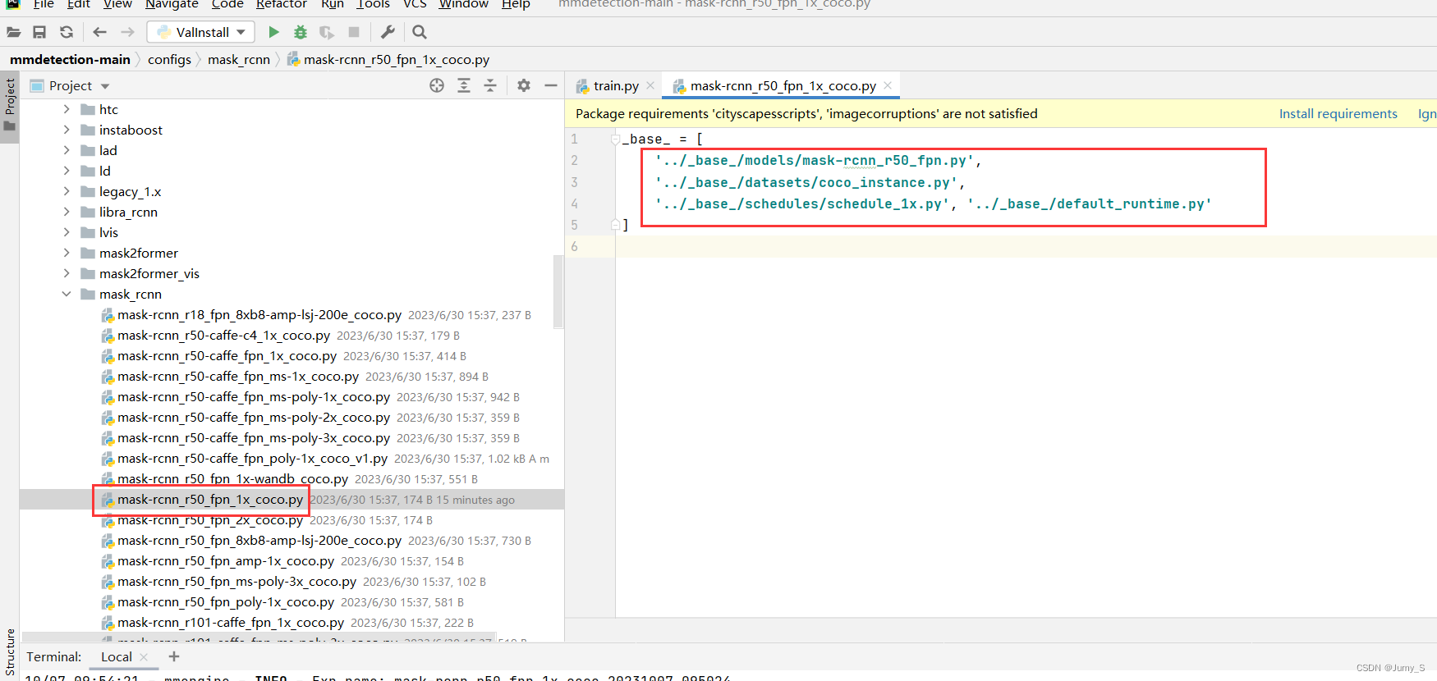Click the project tree vertical scrollbar
Screen dimensions: 1437x681
(x=558, y=291)
